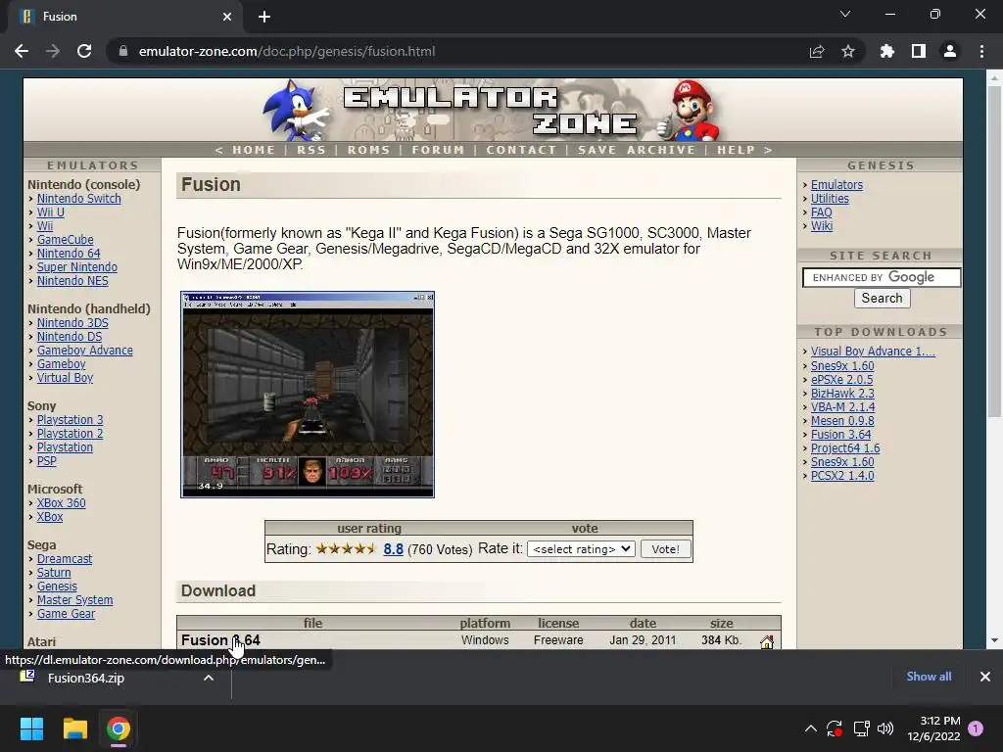The image size is (1003, 752).
Task: Open SAVE ARCHIVE in the navigation
Action: [637, 150]
